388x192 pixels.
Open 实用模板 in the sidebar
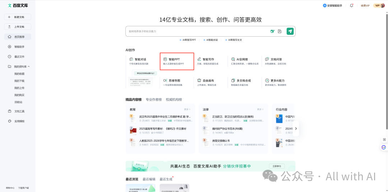[x=16, y=121]
